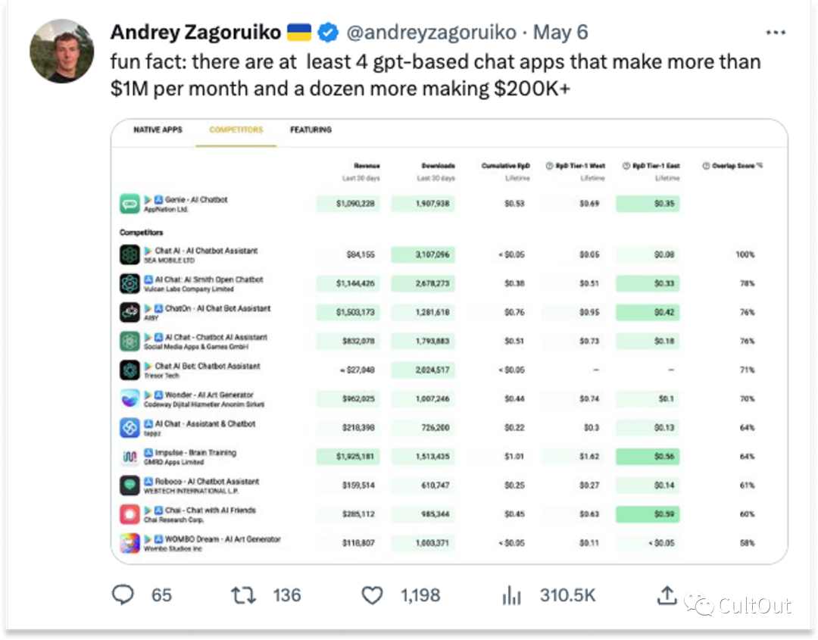The image size is (818, 640).
Task: Open Andrey Zagoruiko's profile picture
Action: 61,51
